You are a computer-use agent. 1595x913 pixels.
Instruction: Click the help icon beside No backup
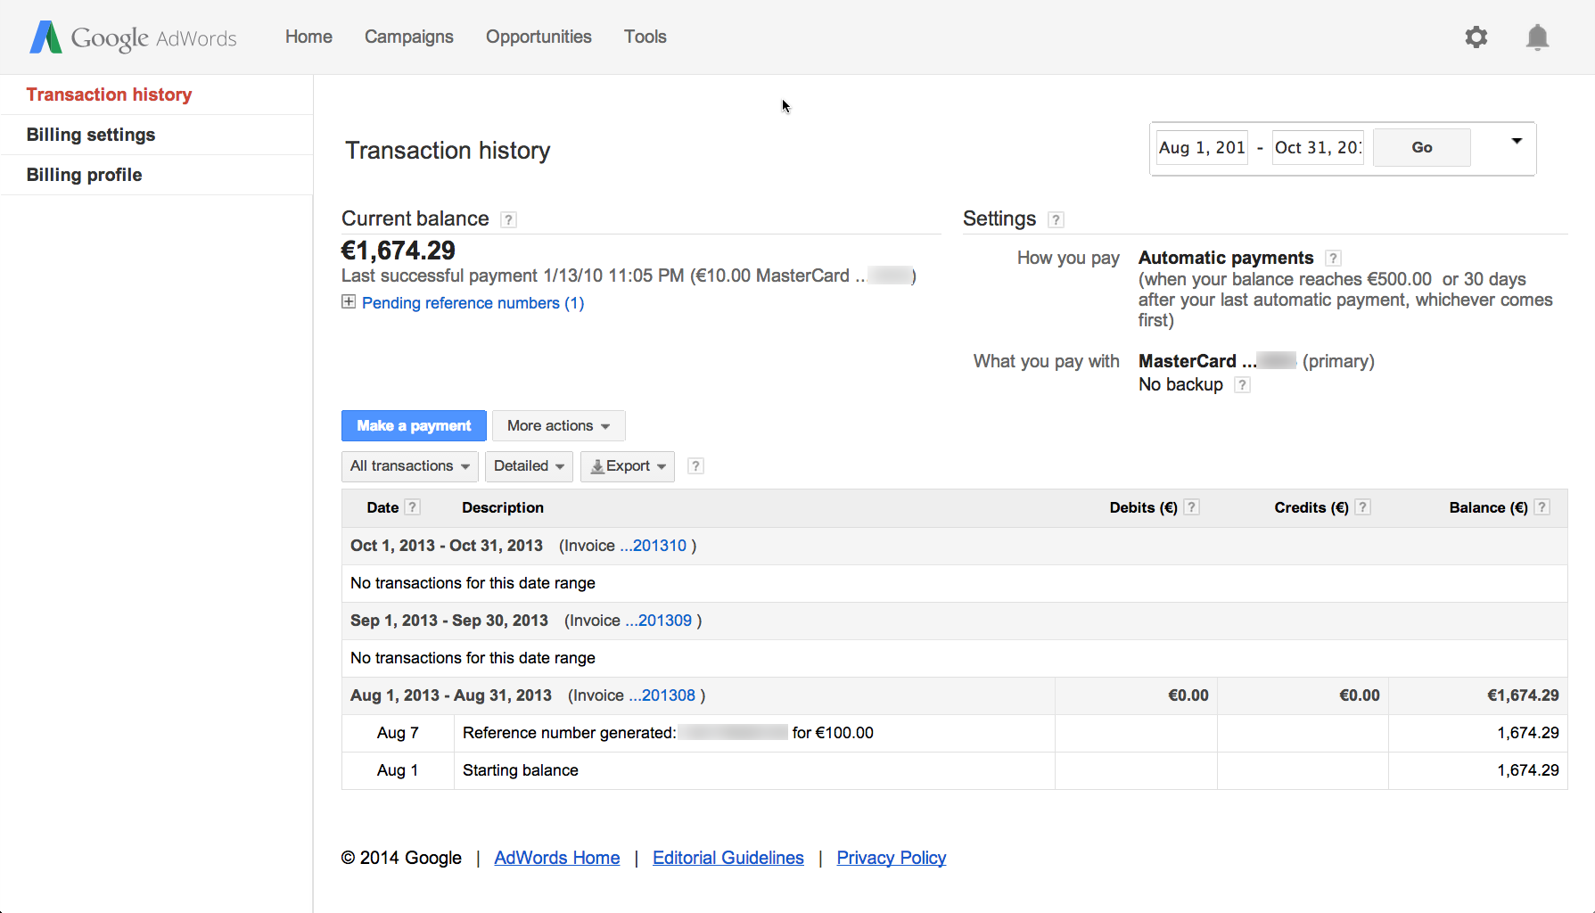[1243, 384]
